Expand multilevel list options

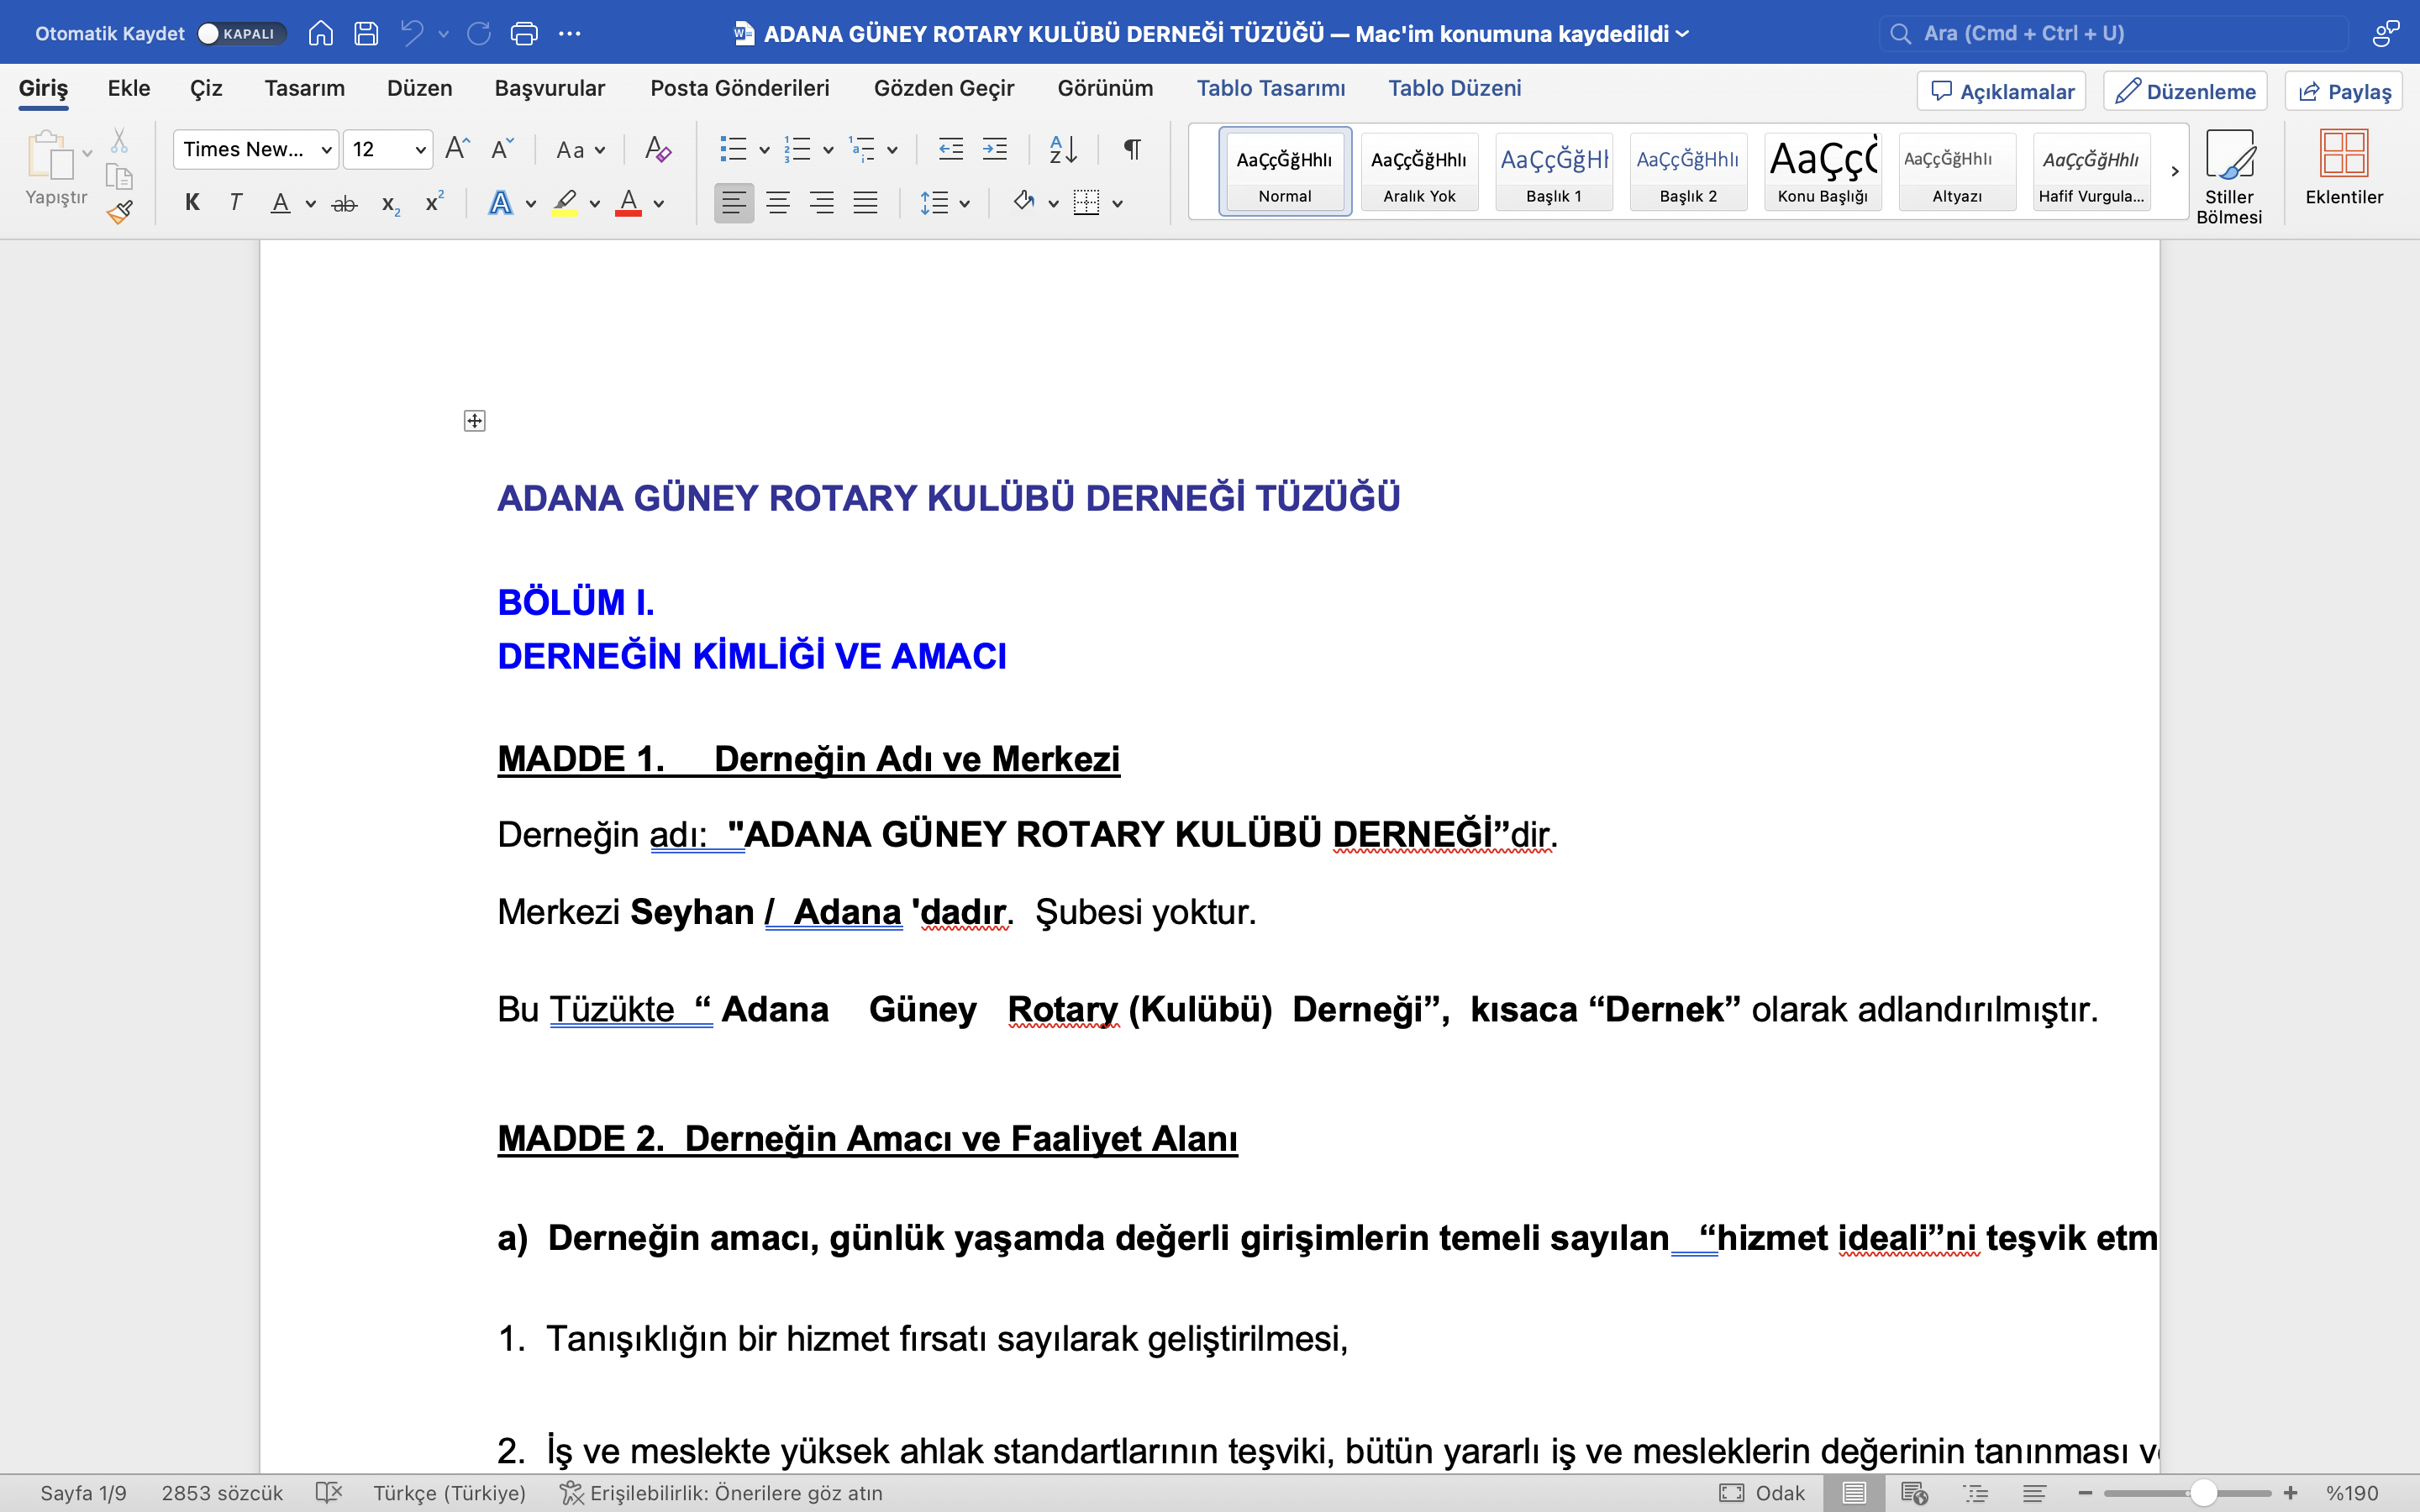pyautogui.click(x=892, y=150)
